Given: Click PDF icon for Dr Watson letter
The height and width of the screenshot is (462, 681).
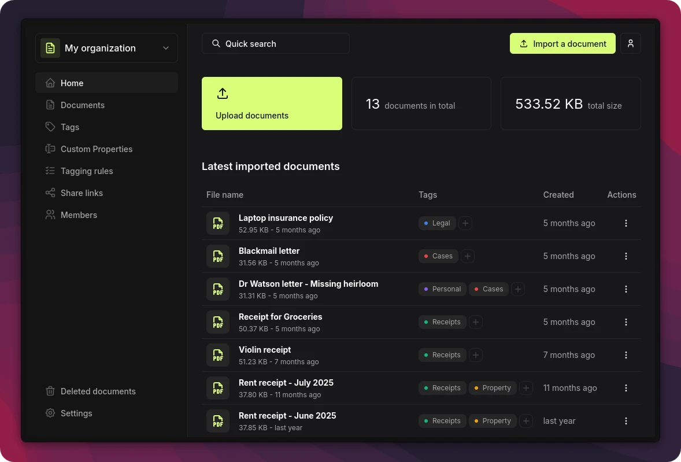Looking at the screenshot, I should click(217, 289).
